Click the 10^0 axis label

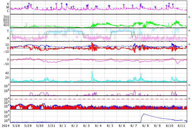(x=7, y=120)
